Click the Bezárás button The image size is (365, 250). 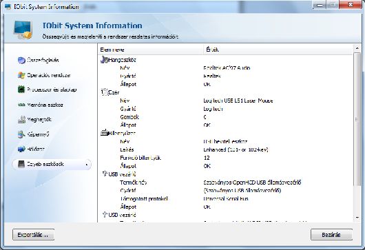(331, 235)
